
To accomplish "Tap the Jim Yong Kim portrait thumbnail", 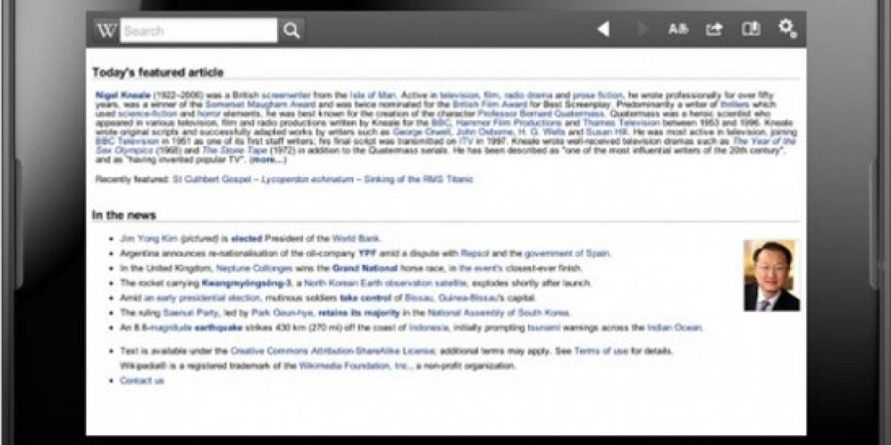I will point(771,274).
